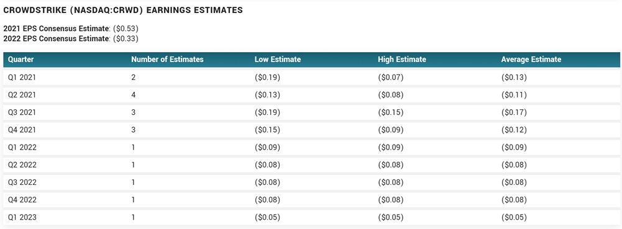Click Q4 2021 low estimate ($0.15)
Image resolution: width=622 pixels, height=229 pixels.
coord(267,130)
